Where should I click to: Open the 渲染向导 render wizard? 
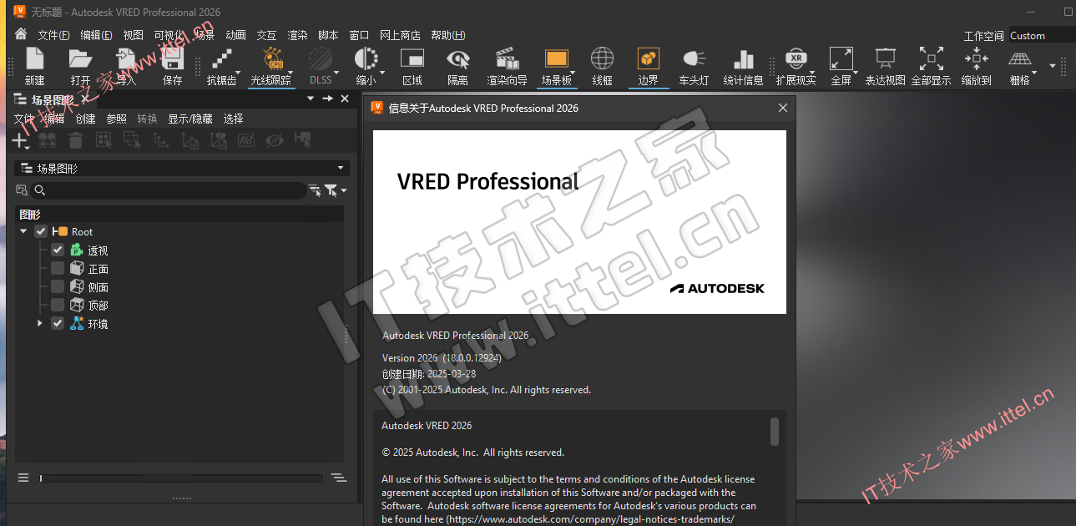(x=507, y=67)
